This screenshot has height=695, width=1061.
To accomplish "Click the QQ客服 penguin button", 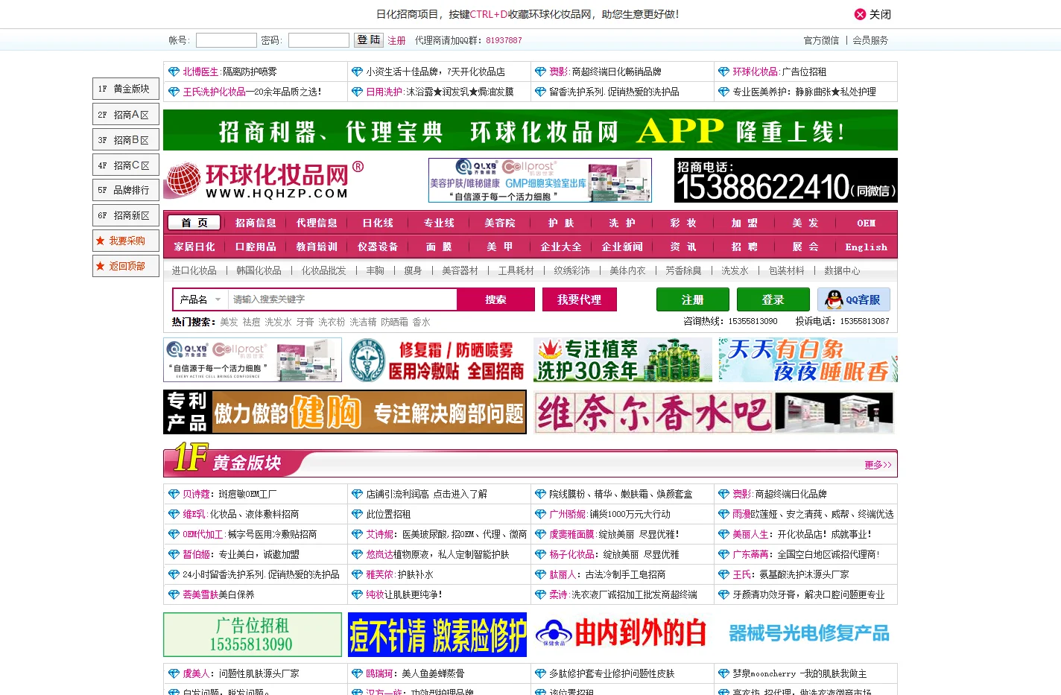I will click(854, 299).
